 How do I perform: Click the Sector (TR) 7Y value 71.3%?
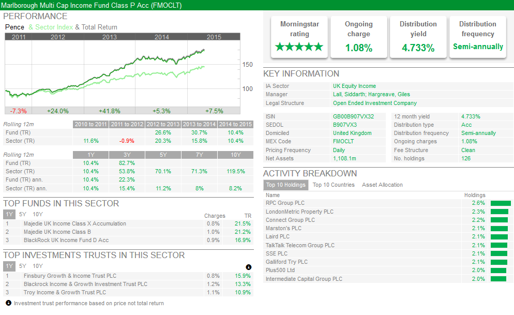tap(199, 171)
